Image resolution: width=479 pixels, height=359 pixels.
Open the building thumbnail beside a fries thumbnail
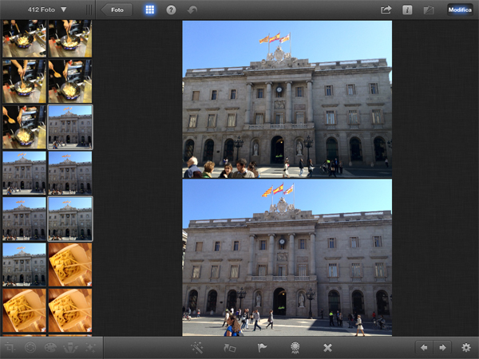point(25,265)
